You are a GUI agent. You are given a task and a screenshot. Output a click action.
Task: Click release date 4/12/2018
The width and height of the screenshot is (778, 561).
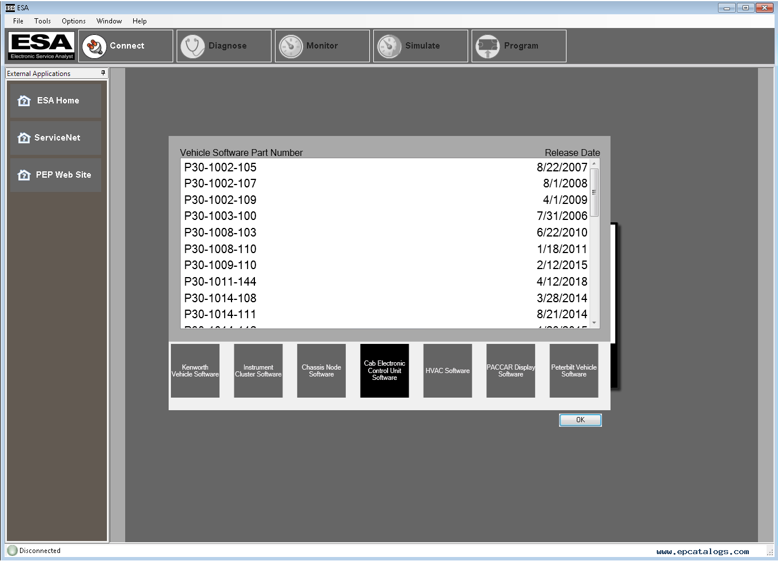[x=562, y=282]
